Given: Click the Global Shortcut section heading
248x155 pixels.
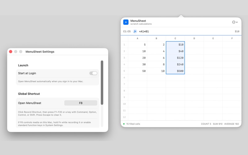Looking at the screenshot, I should pyautogui.click(x=29, y=94).
